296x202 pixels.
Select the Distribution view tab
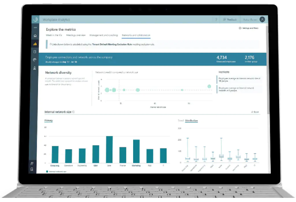click(191, 120)
